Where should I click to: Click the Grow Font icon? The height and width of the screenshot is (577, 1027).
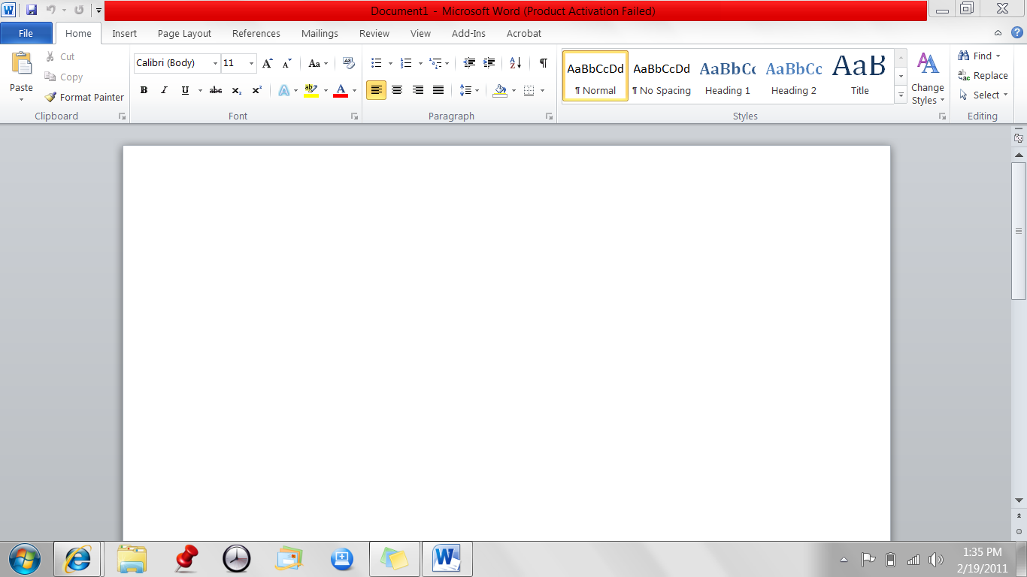pos(267,64)
